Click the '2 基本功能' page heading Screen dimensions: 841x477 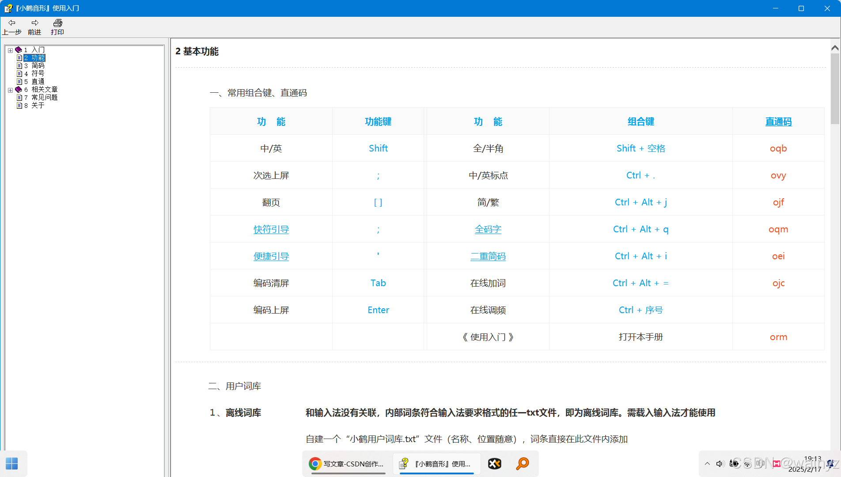pyautogui.click(x=197, y=52)
